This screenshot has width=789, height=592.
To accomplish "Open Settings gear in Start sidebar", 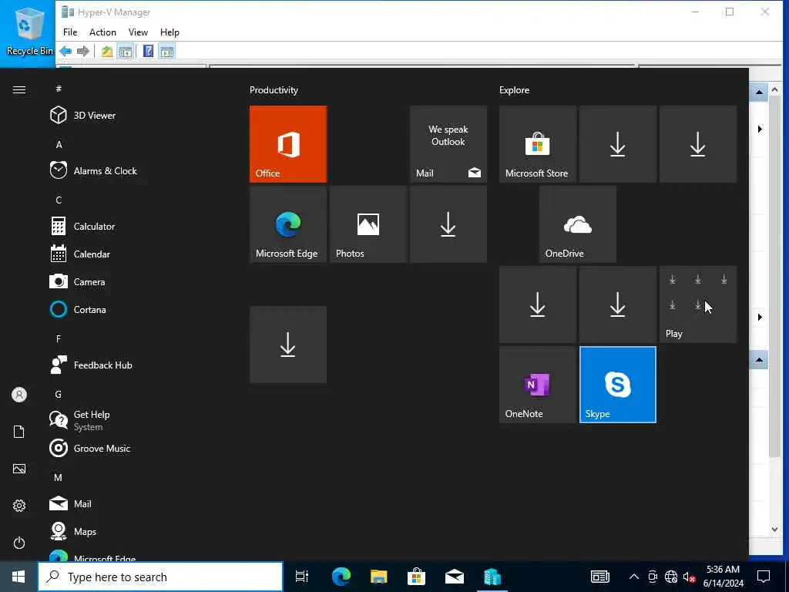I will tap(19, 506).
